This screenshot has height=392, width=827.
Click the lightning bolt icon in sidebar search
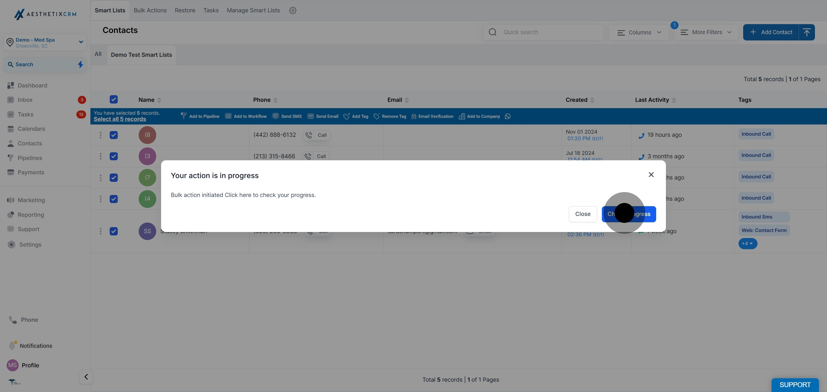(x=80, y=65)
